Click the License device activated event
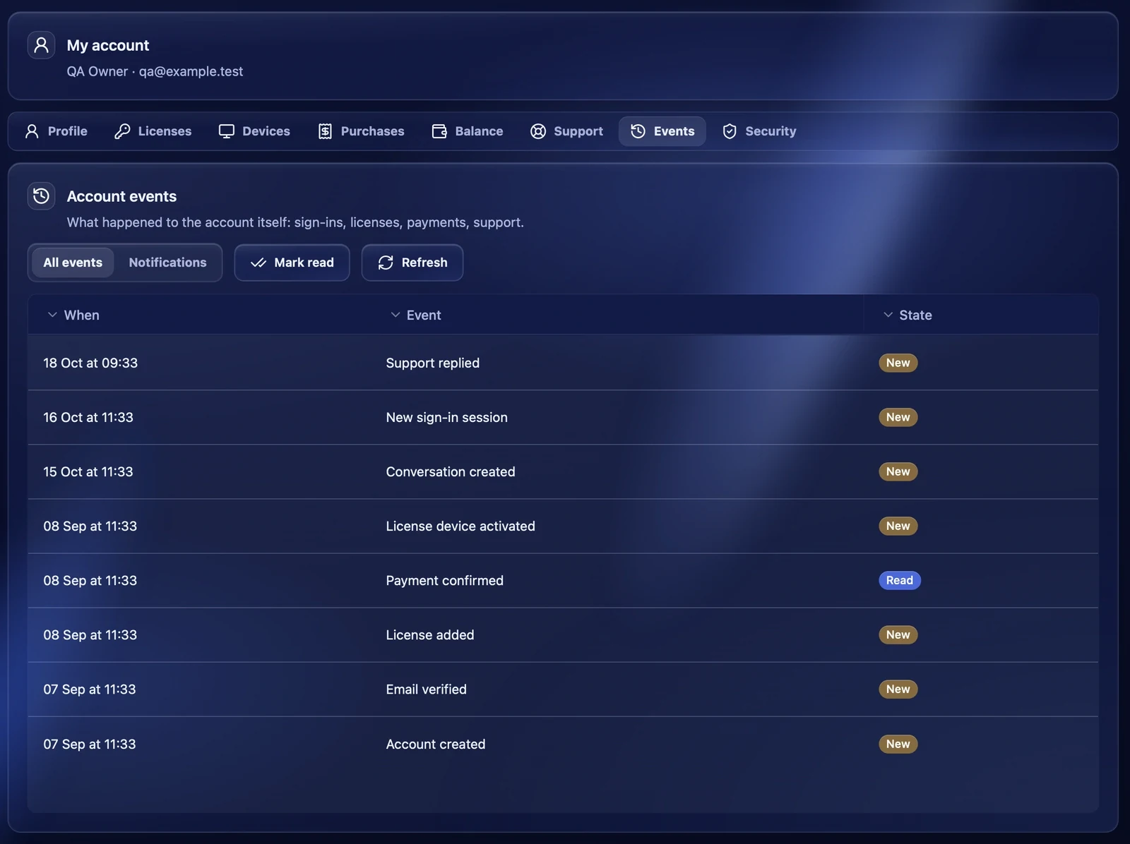Image resolution: width=1130 pixels, height=844 pixels. (x=563, y=526)
